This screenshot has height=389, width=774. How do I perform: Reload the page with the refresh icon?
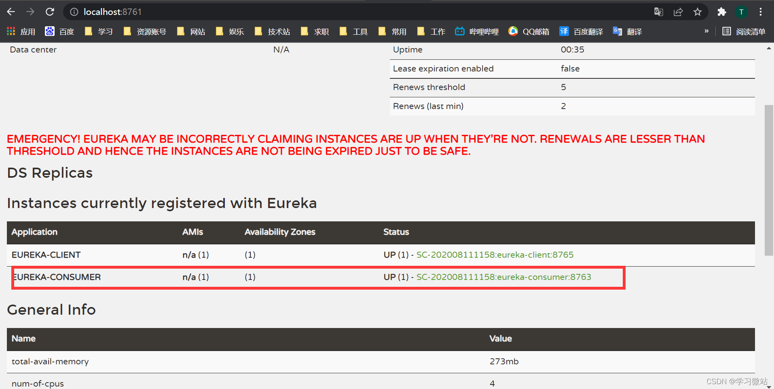click(50, 12)
